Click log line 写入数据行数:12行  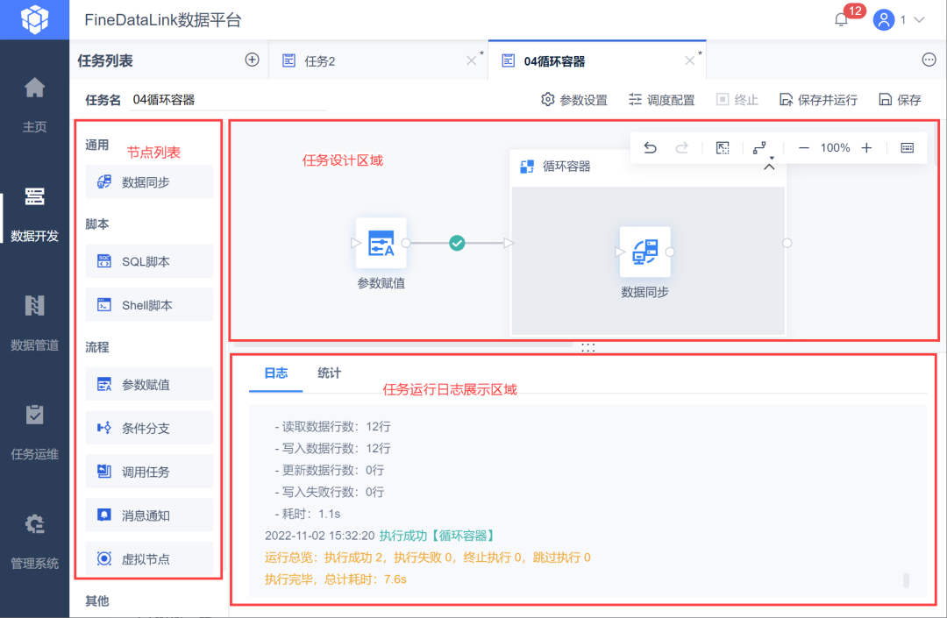(x=333, y=449)
